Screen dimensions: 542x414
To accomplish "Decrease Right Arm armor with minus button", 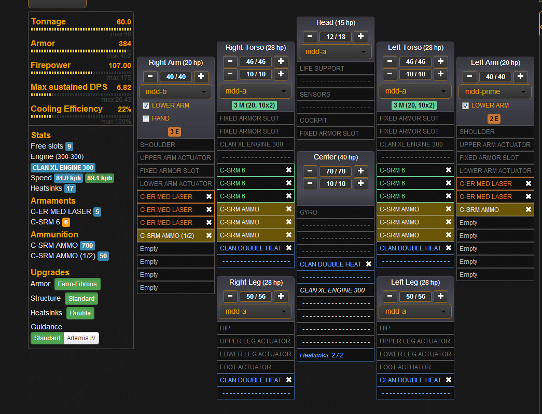I will pyautogui.click(x=150, y=77).
